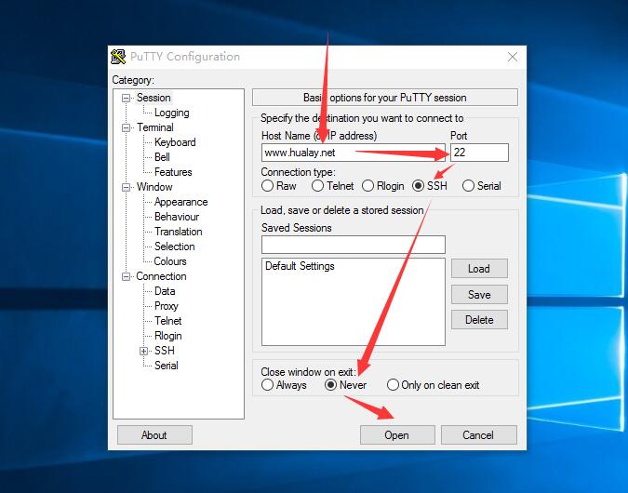Click the Host Name input field

point(354,153)
